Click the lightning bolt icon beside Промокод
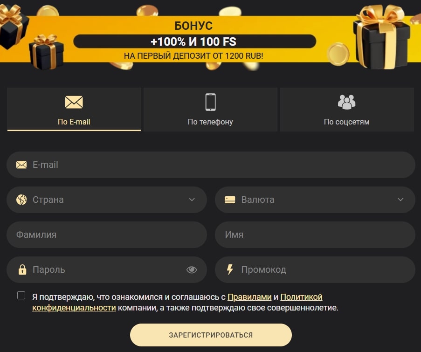 [230, 269]
